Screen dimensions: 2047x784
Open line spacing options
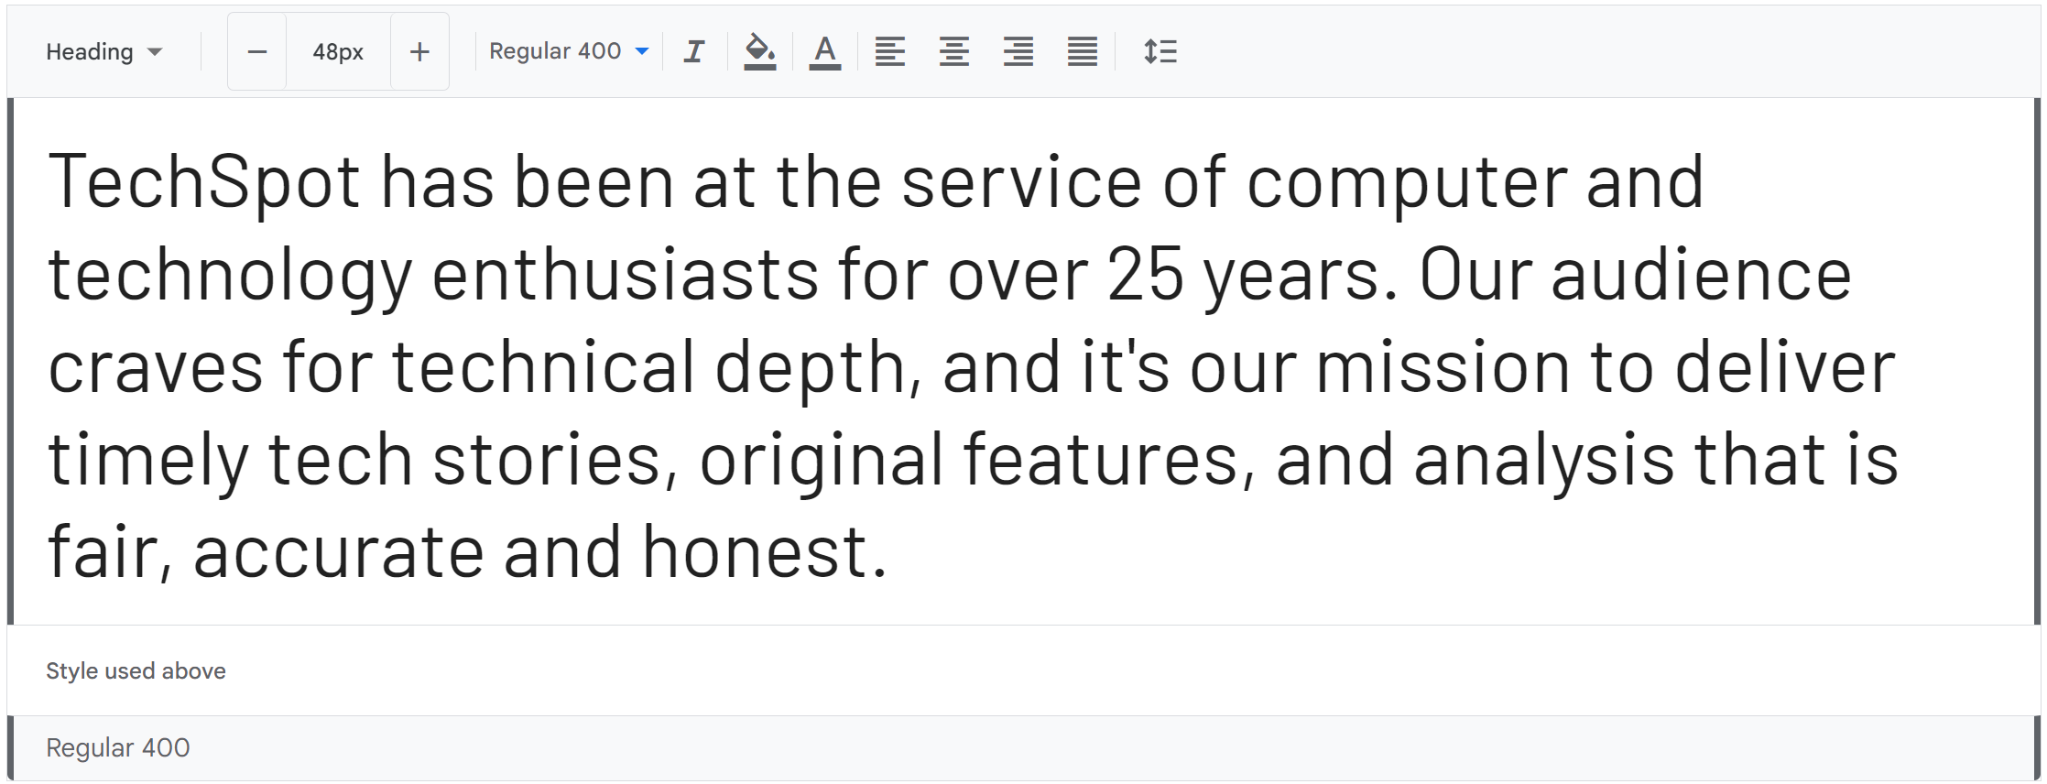click(x=1160, y=51)
